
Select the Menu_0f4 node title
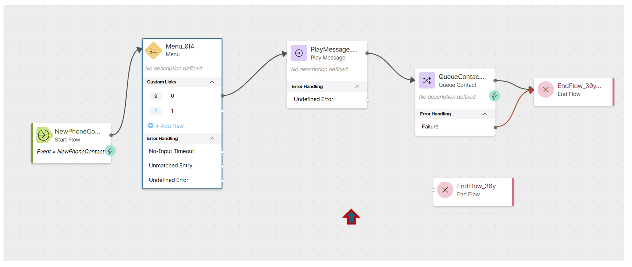[180, 46]
